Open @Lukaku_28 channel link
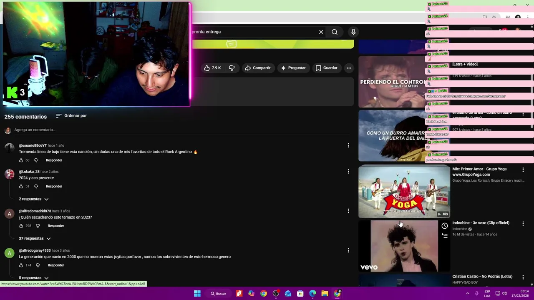The image size is (534, 300). coord(29,171)
